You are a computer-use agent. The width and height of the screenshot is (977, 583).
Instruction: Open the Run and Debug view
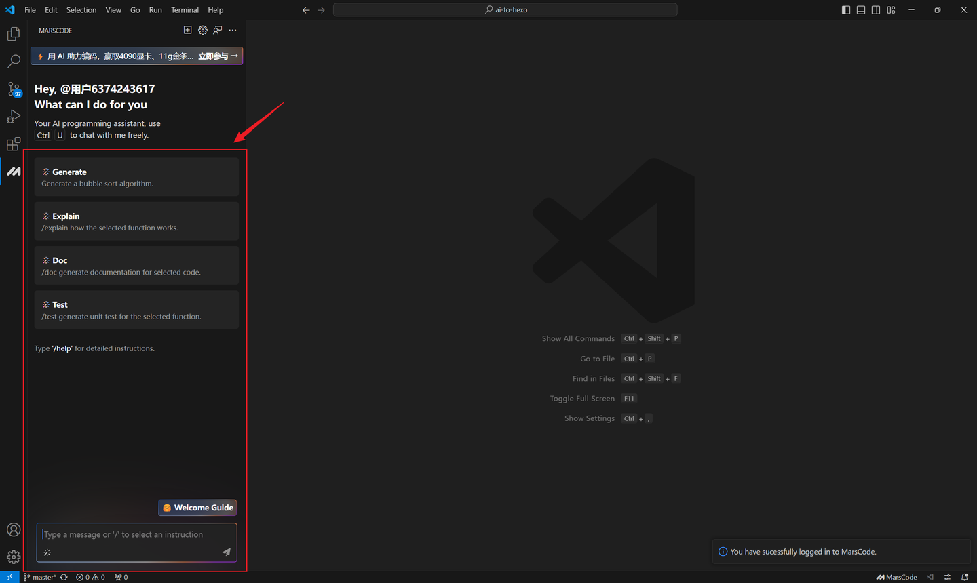(x=14, y=117)
